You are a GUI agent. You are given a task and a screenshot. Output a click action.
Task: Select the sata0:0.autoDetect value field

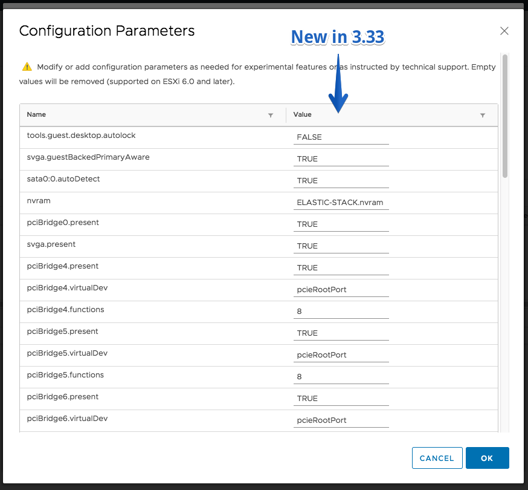[x=341, y=181]
